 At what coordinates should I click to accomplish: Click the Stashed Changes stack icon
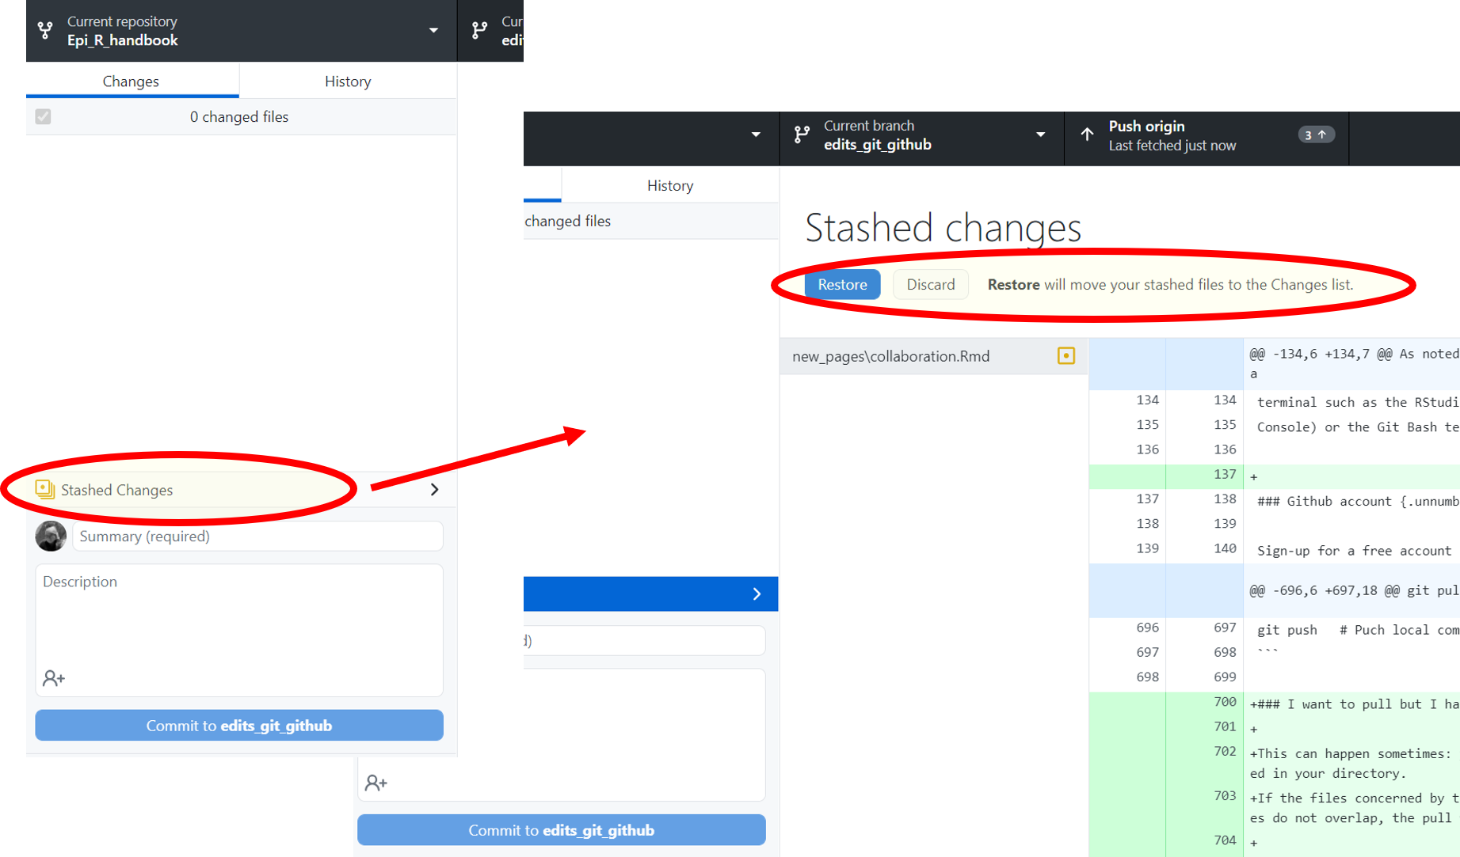coord(45,490)
